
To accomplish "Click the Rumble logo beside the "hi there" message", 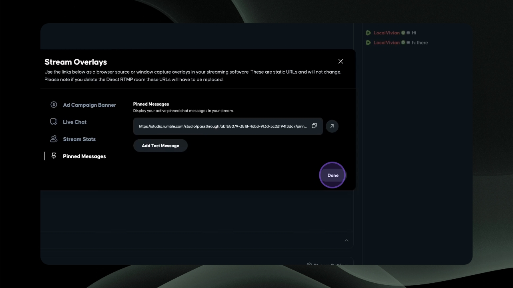I will tap(368, 42).
